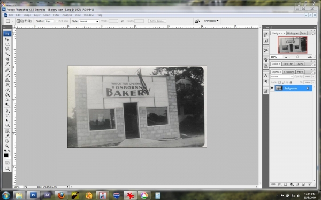Select the Type tool
This screenshot has width=321, height=200.
click(x=7, y=116)
